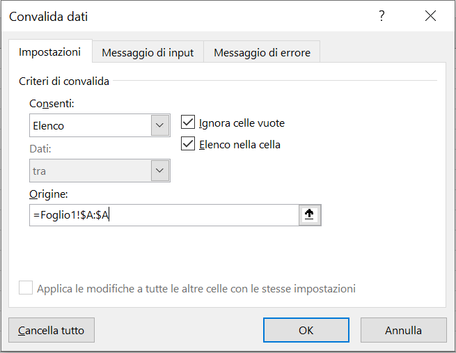The width and height of the screenshot is (456, 353).
Task: Open the combo box showing Elenco
Action: coord(100,125)
